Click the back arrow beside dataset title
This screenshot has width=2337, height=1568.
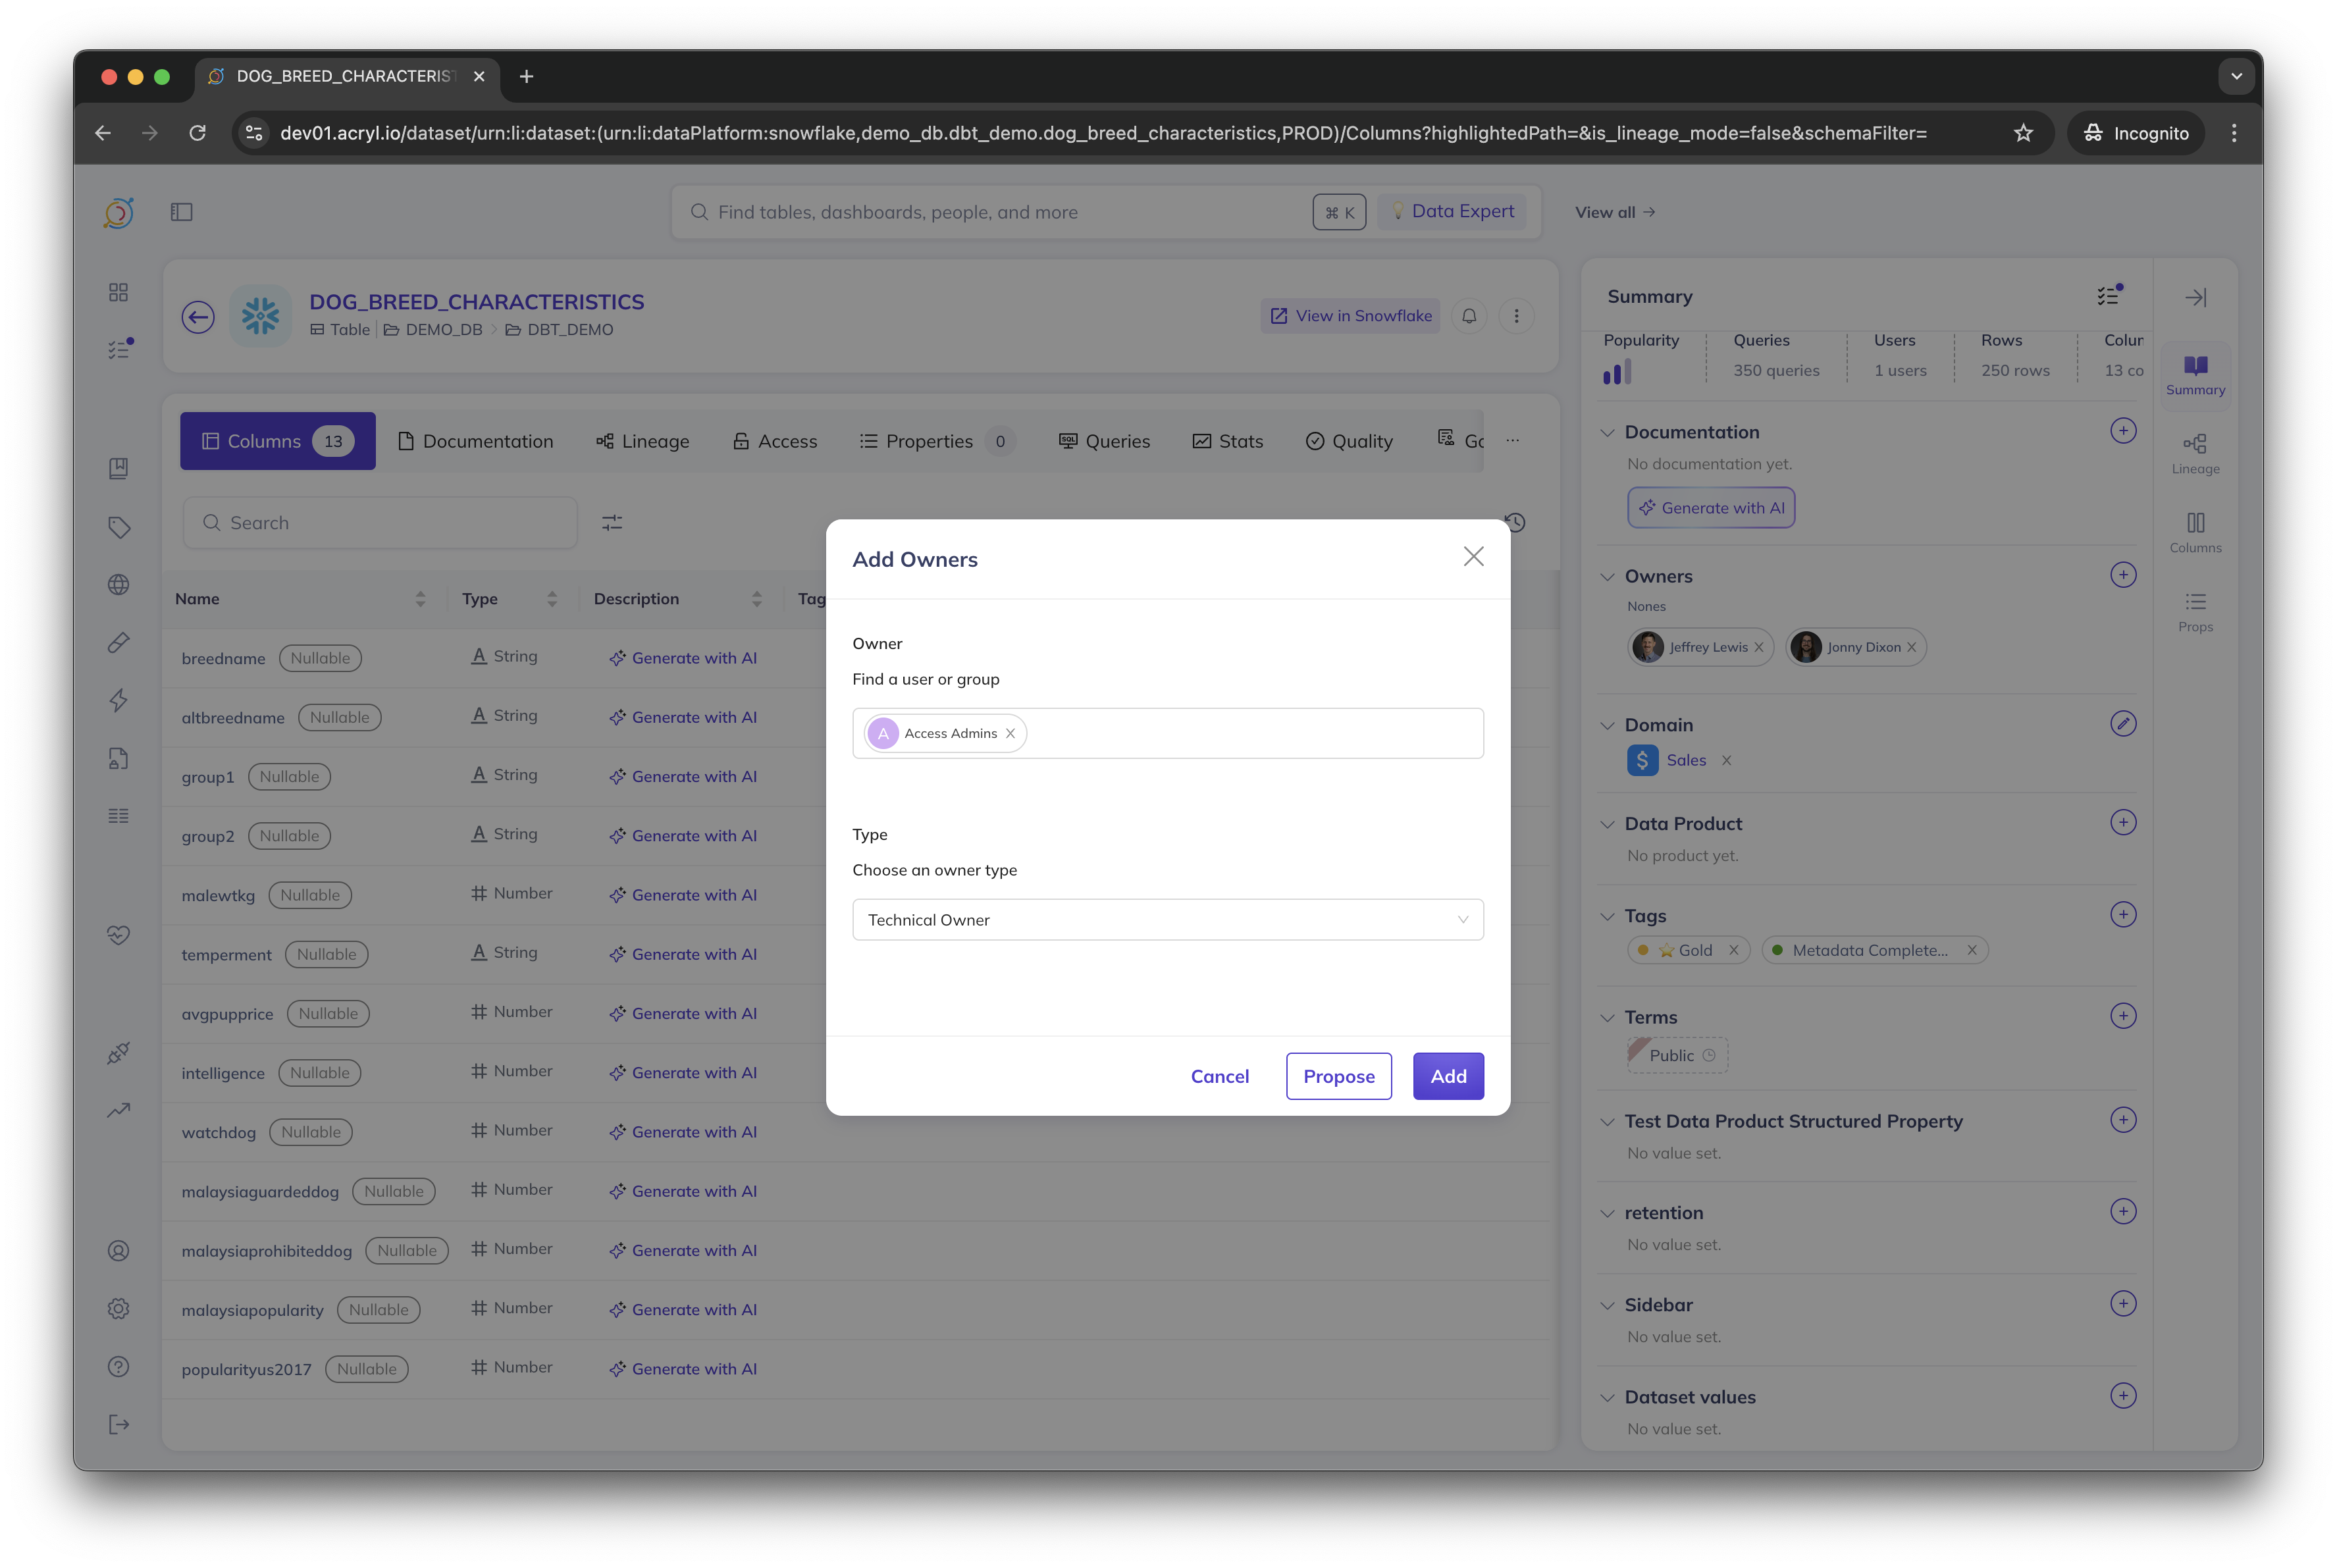(198, 317)
